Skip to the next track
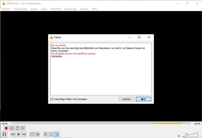This screenshot has width=202, height=138. [24, 134]
